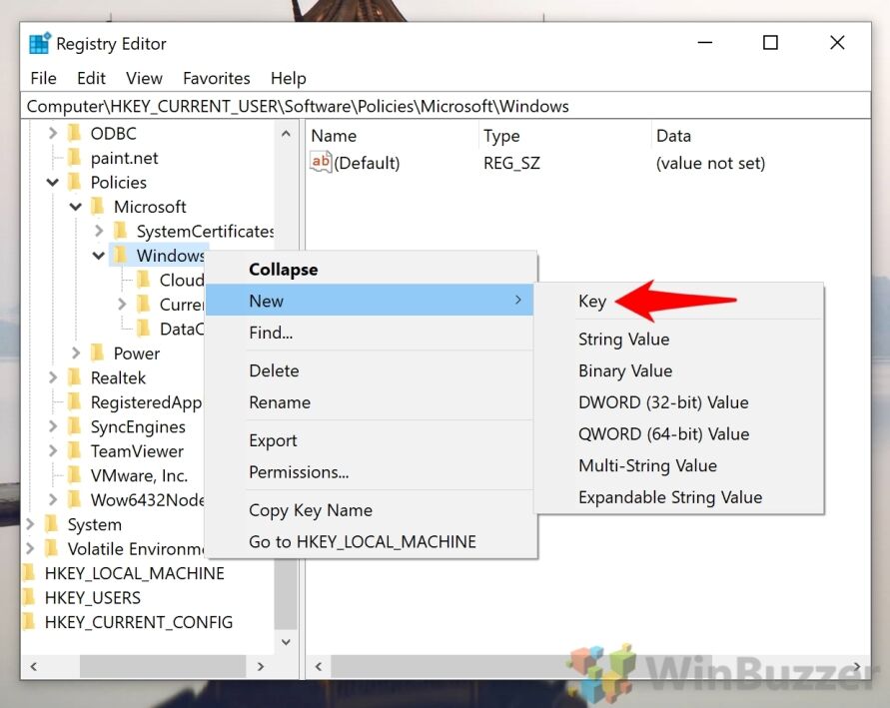Expand the Realtek key
890x708 pixels.
53,376
